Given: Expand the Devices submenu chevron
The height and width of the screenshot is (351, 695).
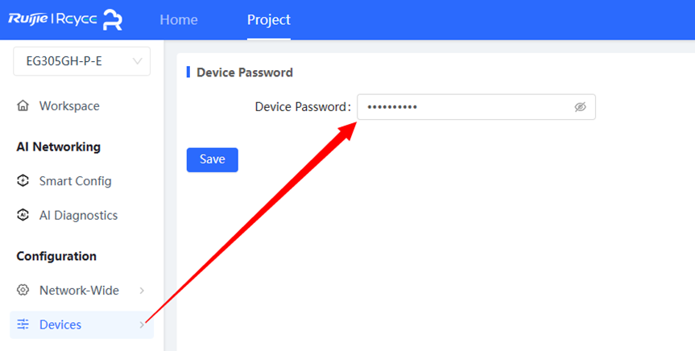Looking at the screenshot, I should (x=142, y=325).
